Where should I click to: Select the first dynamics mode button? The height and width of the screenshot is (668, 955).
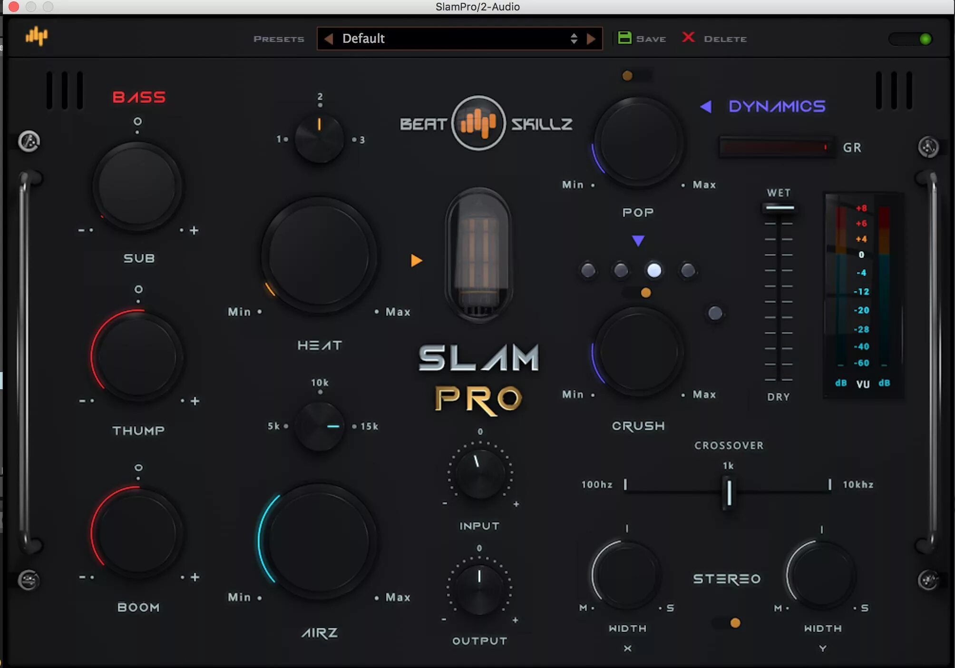[x=588, y=270]
